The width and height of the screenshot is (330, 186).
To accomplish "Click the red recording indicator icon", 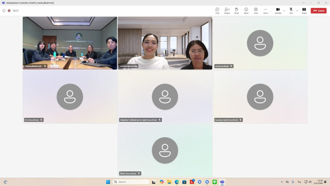I will 9,11.
